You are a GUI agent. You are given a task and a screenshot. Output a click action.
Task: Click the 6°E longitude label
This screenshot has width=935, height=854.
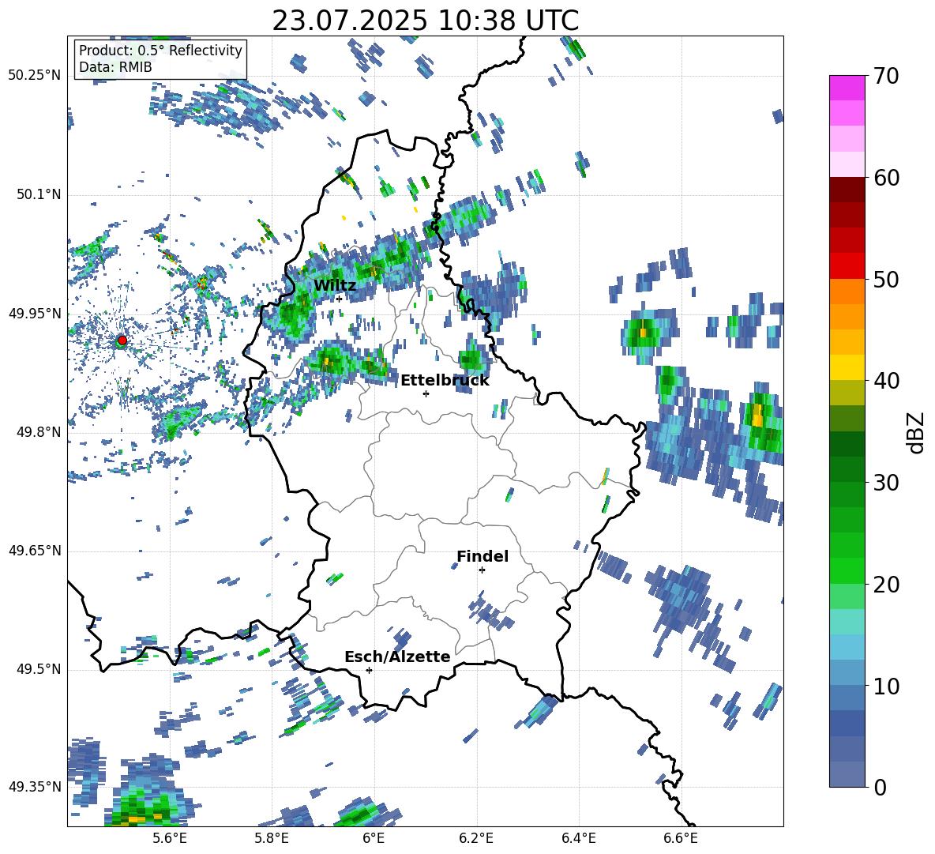pyautogui.click(x=374, y=839)
